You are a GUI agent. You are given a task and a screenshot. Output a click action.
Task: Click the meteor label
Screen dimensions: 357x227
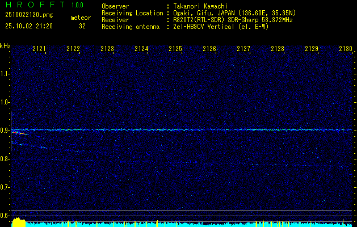(x=81, y=18)
